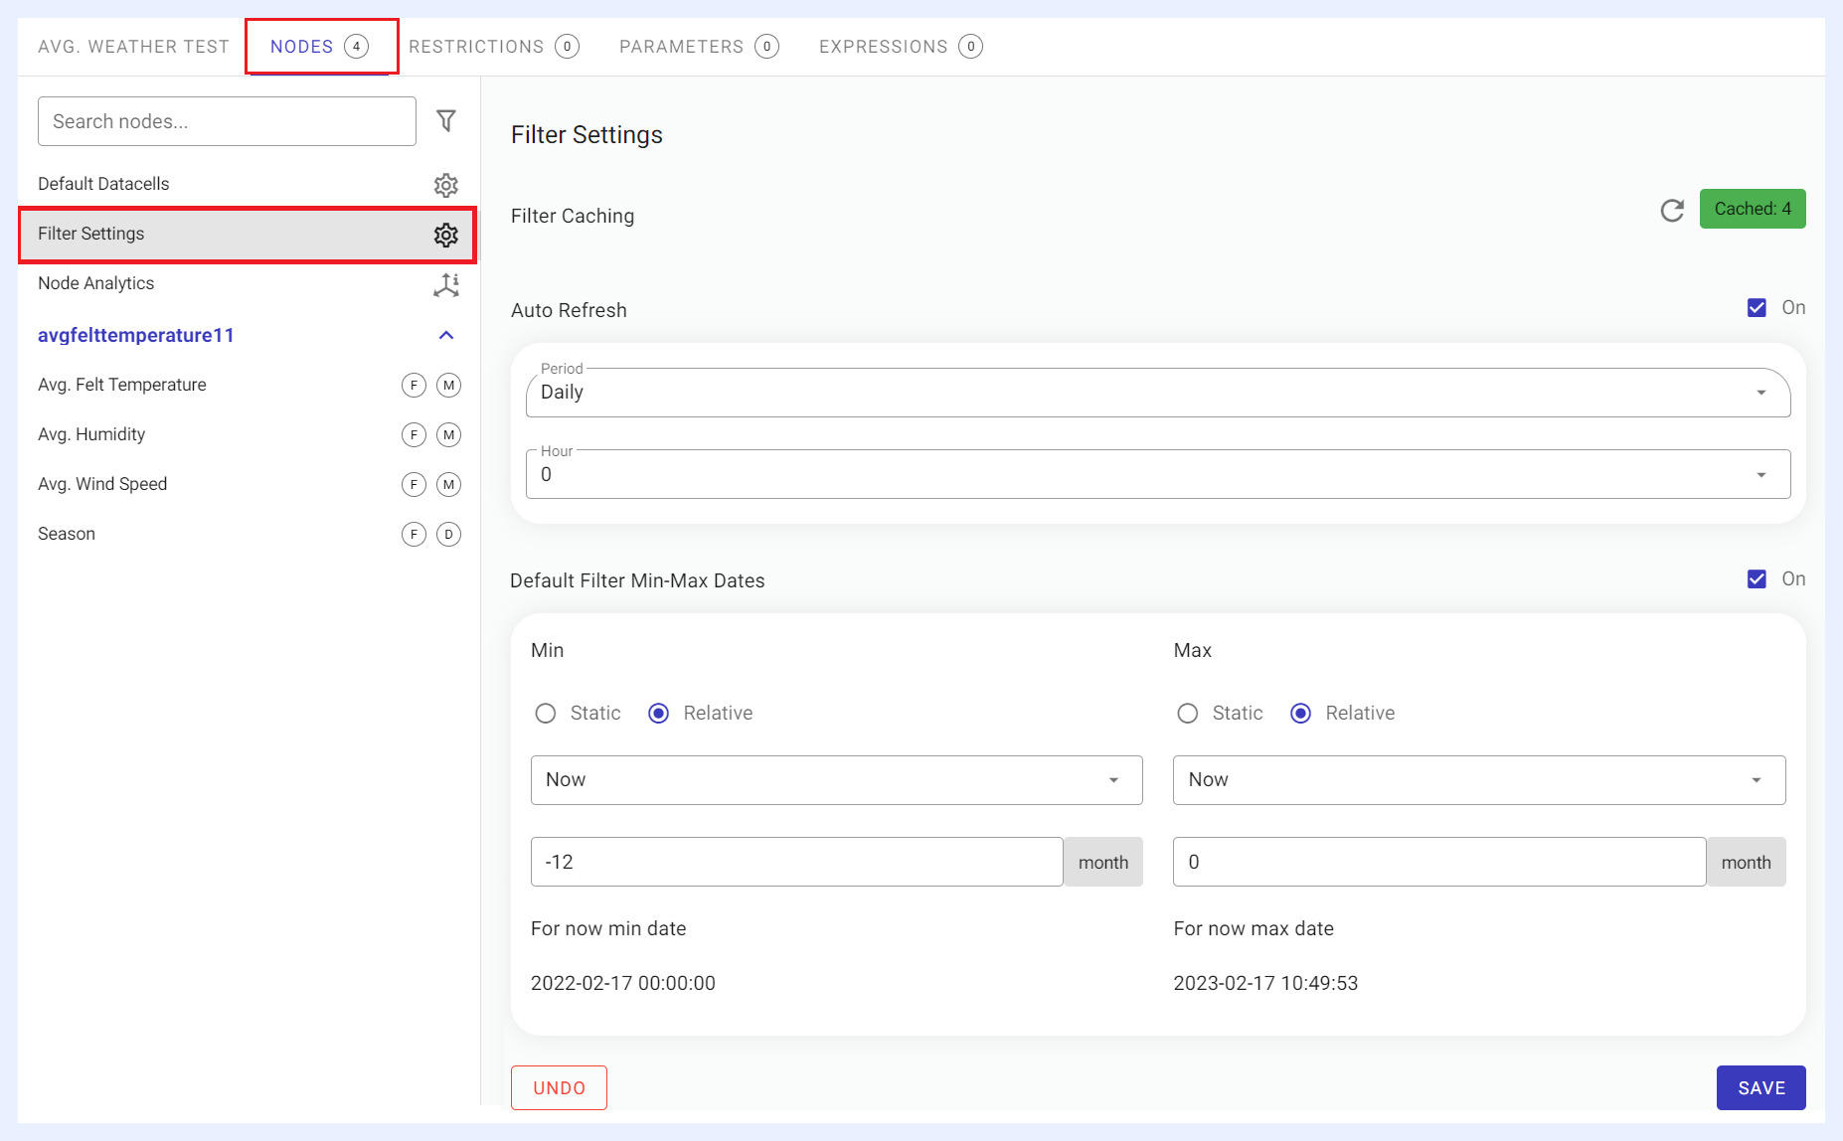Click the F badge for Avg. Humidity
Viewport: 1843px width, 1141px height.
point(414,434)
